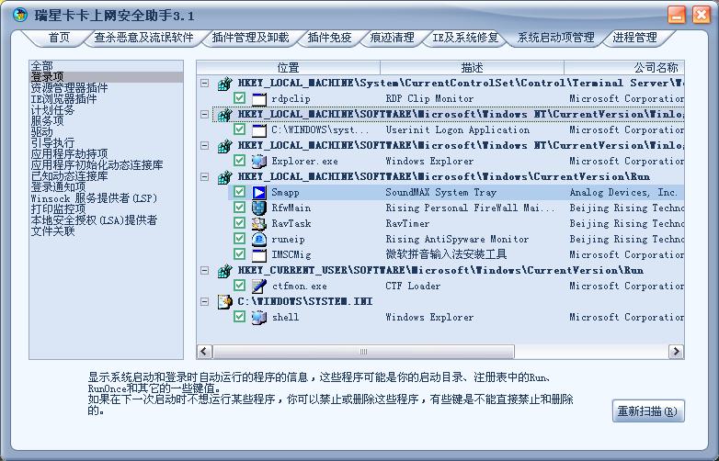Uncheck the IMSCMig checkbox
The height and width of the screenshot is (461, 719).
pos(239,253)
